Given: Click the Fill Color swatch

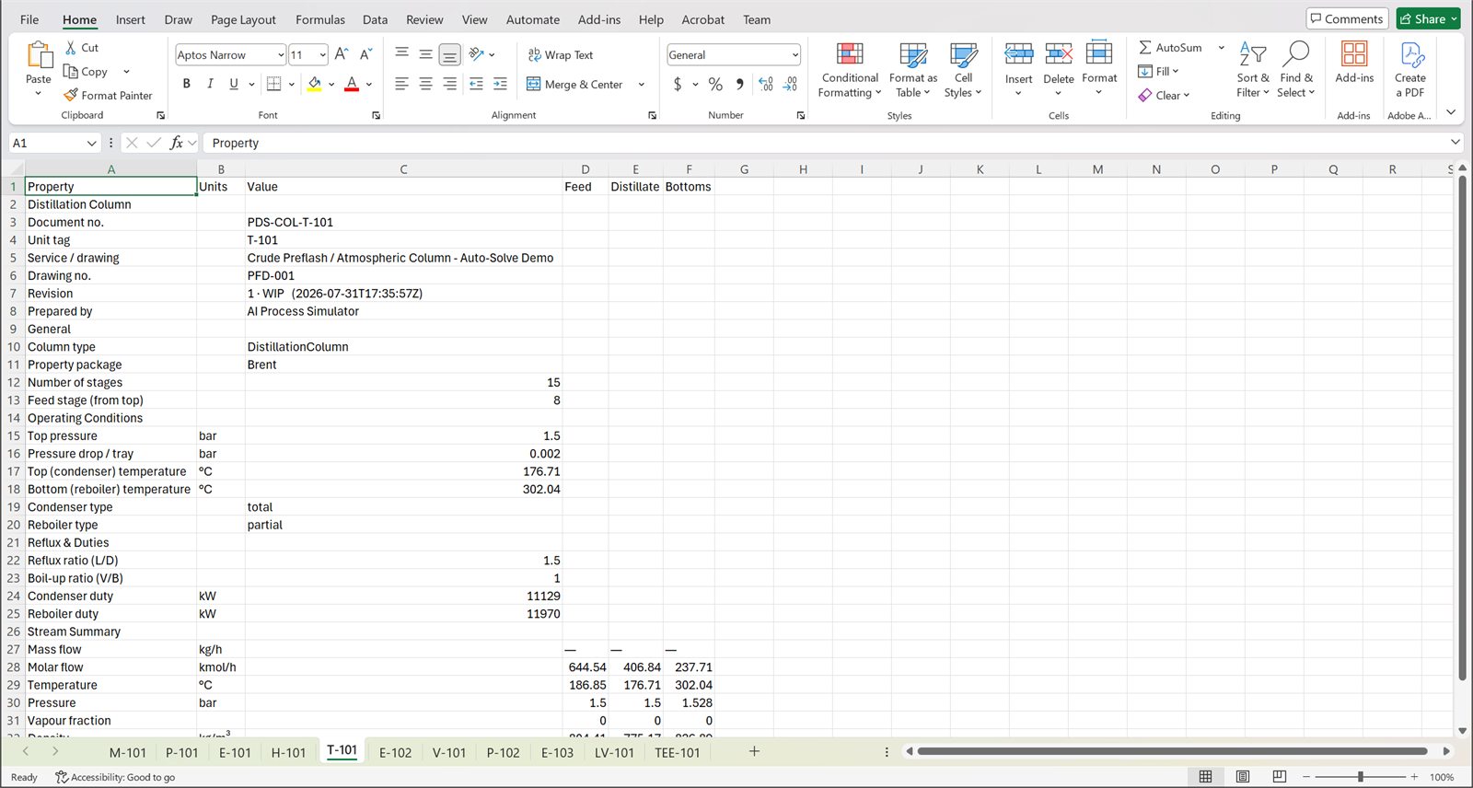Looking at the screenshot, I should [x=315, y=84].
